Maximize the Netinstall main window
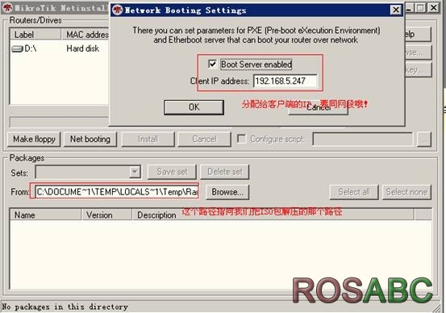The width and height of the screenshot is (446, 313). 420,8
